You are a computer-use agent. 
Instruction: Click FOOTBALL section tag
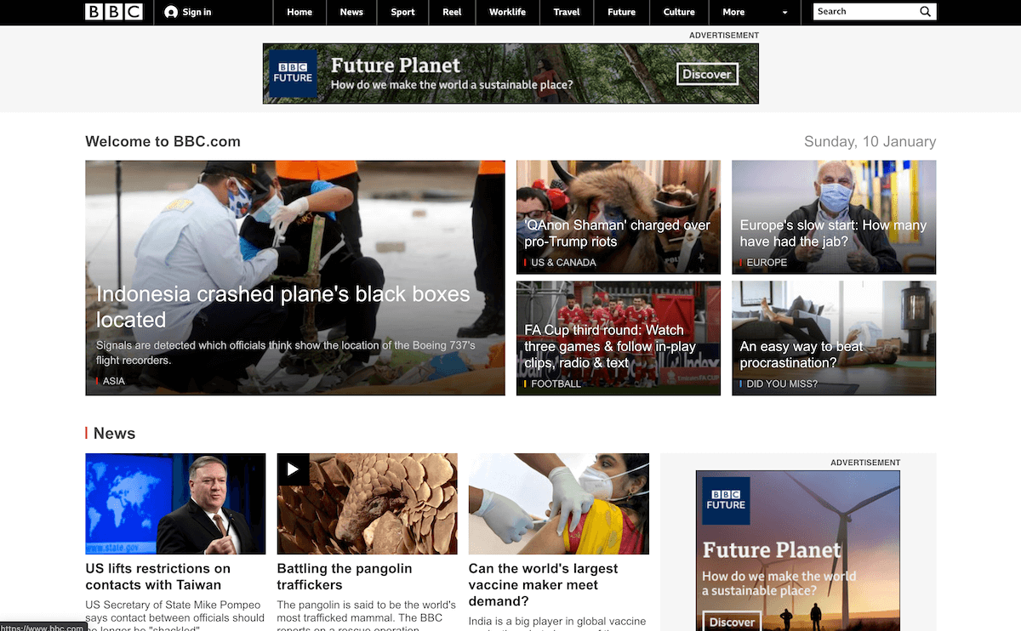(x=556, y=384)
